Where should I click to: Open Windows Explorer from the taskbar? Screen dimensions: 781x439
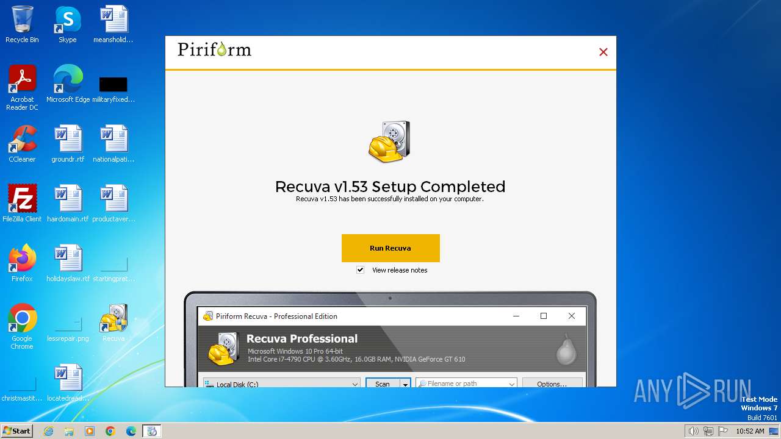(x=69, y=431)
